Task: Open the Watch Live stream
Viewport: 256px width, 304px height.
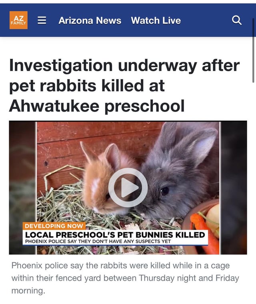Action: [x=156, y=20]
